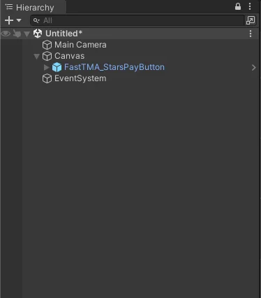This screenshot has height=298, width=261.
Task: Select the Untitled* scene row
Action: [130, 34]
